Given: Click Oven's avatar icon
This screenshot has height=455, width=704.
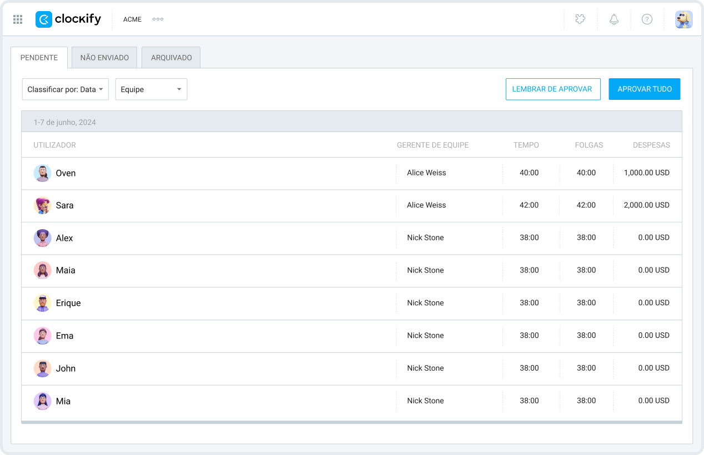Looking at the screenshot, I should click(x=42, y=173).
